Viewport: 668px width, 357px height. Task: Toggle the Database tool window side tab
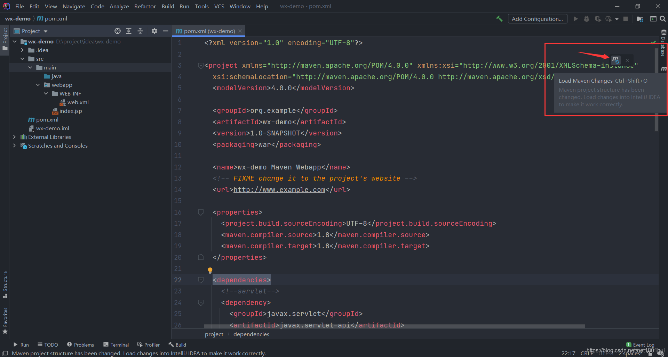[x=663, y=43]
